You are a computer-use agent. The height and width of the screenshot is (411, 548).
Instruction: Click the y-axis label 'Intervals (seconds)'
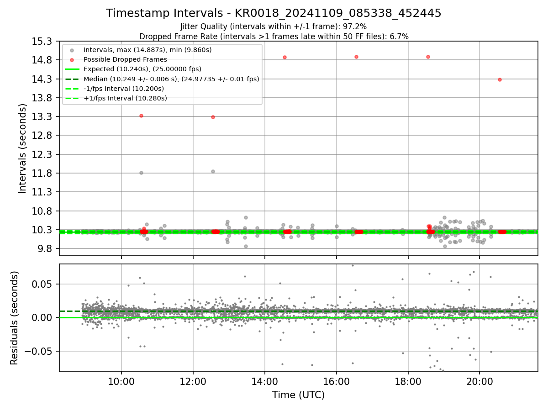point(23,148)
